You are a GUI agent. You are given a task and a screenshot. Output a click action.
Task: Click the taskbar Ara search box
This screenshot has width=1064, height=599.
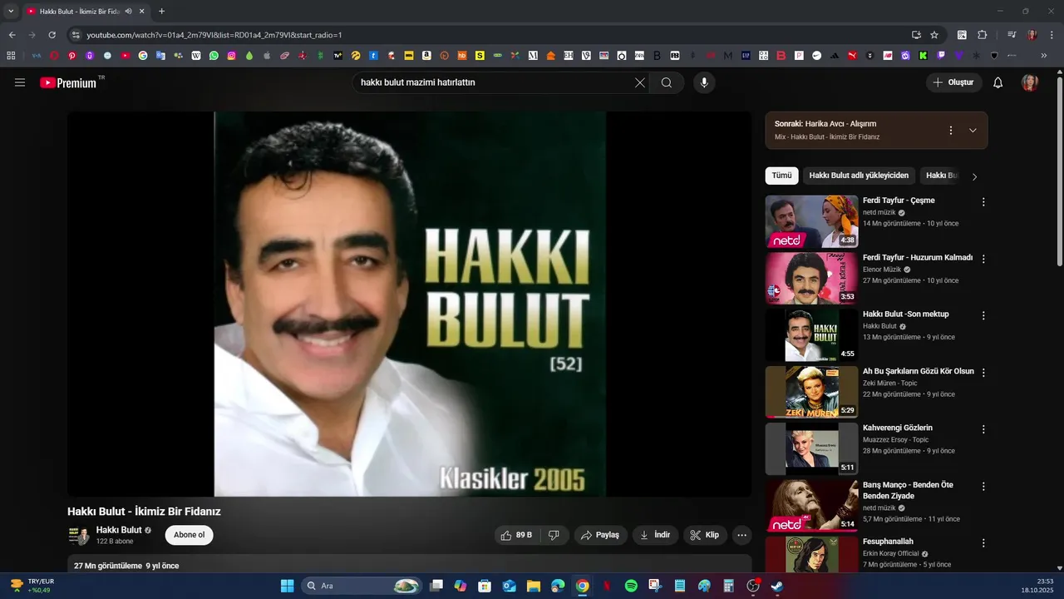(x=362, y=586)
